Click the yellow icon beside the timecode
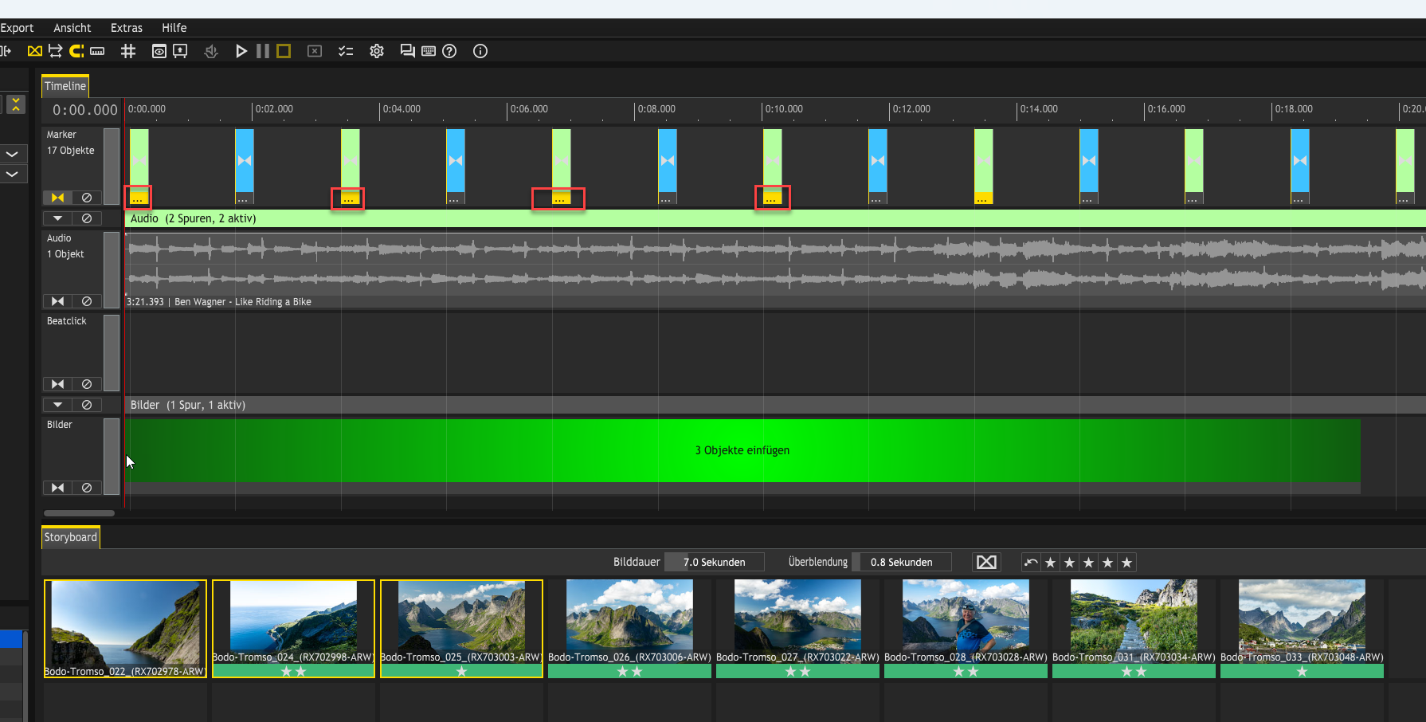This screenshot has height=722, width=1426. (x=17, y=104)
